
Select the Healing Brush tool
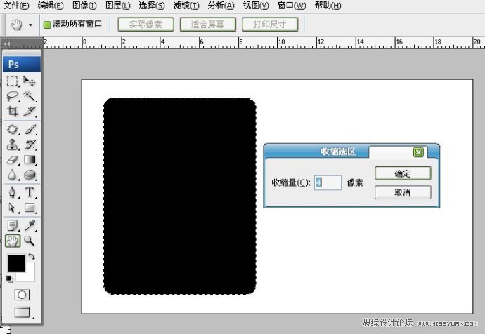click(x=13, y=129)
